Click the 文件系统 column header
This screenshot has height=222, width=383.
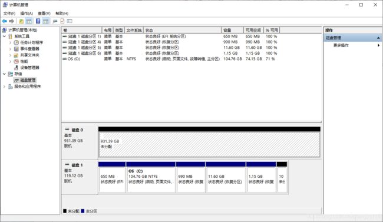click(x=134, y=30)
